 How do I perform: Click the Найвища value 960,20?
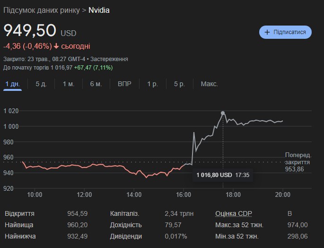pyautogui.click(x=77, y=225)
